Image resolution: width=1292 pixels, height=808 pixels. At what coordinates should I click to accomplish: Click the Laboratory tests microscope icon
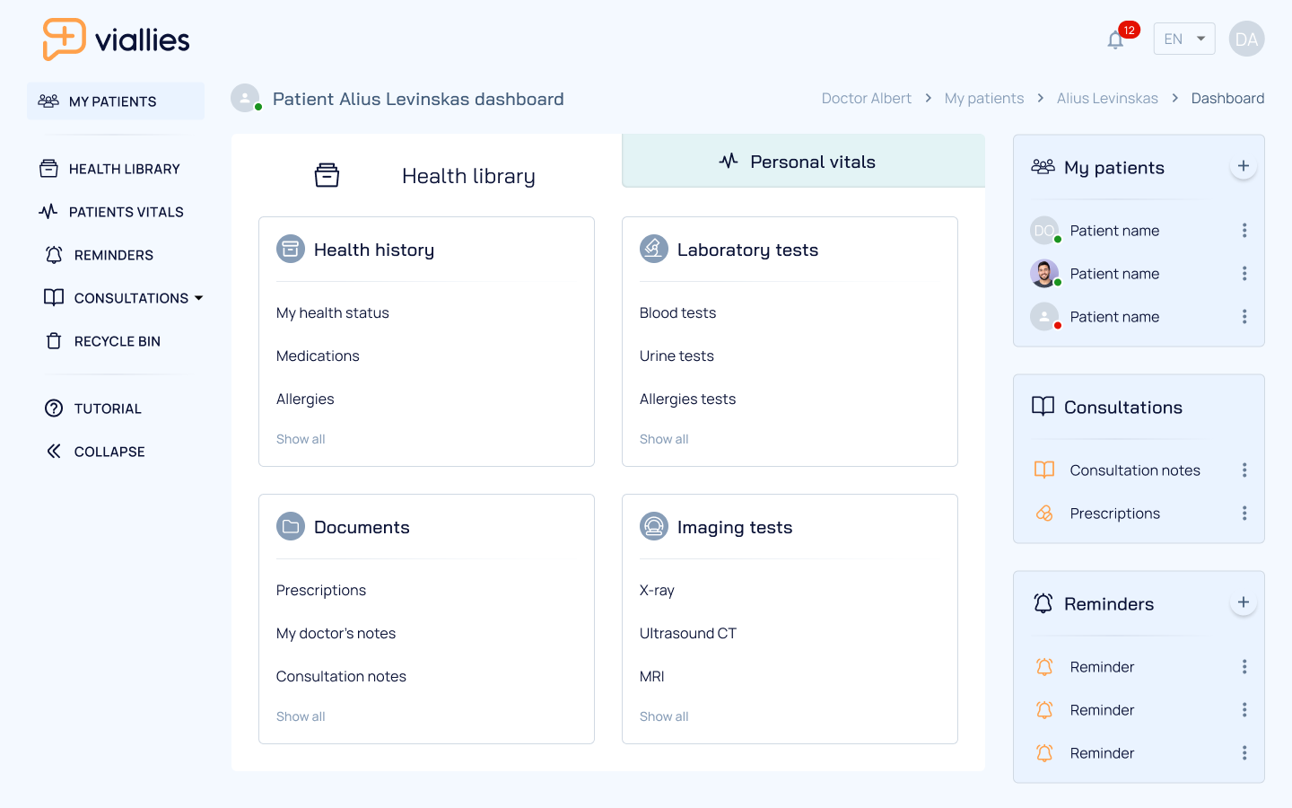click(654, 249)
